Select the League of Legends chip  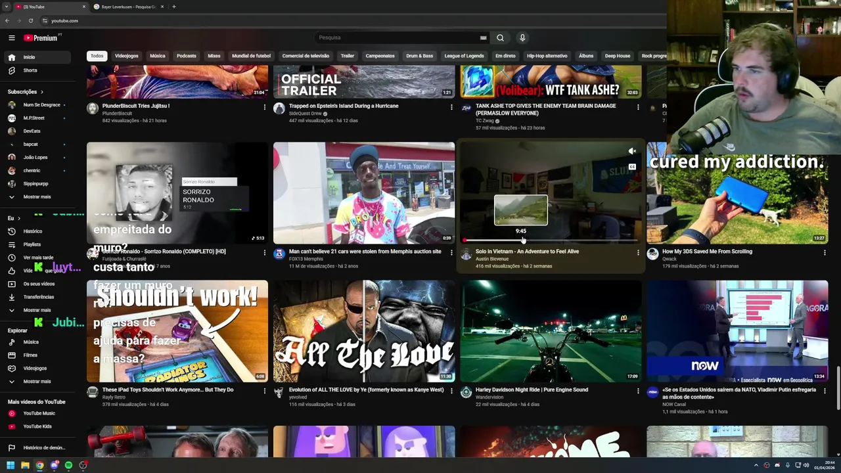pyautogui.click(x=464, y=56)
